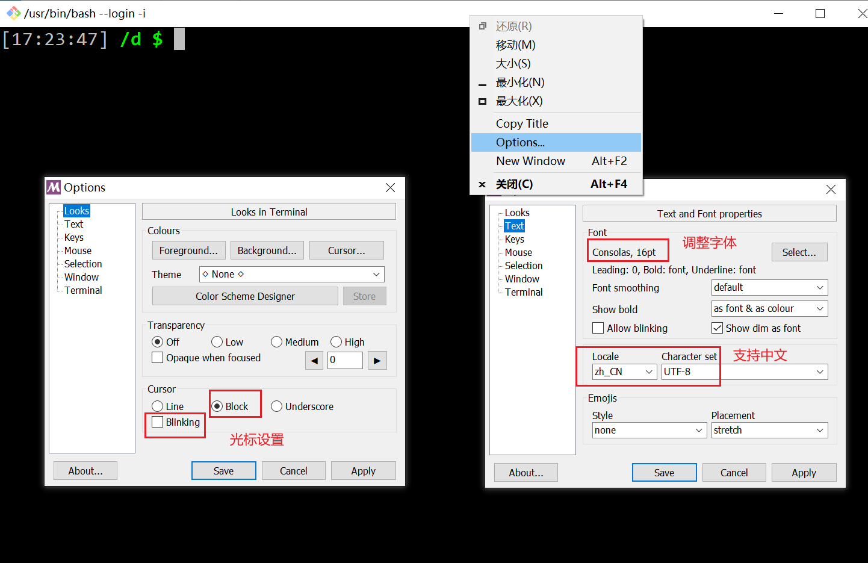Open the UTF-8 Character set dropdown
Screen dimensions: 868x563
(x=819, y=372)
